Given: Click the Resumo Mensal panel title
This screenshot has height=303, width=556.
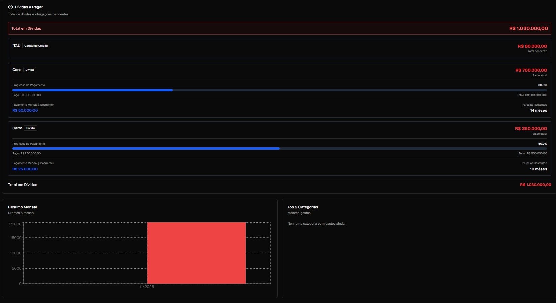Looking at the screenshot, I should [22, 207].
